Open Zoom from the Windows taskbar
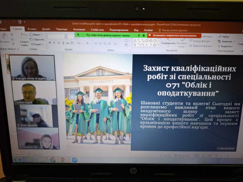The height and width of the screenshot is (182, 243). click(x=75, y=160)
